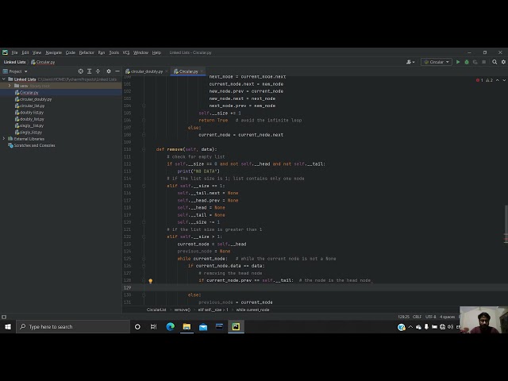Start debugging with the green bug icon
Screen dimensions: 508x381
tap(467, 62)
